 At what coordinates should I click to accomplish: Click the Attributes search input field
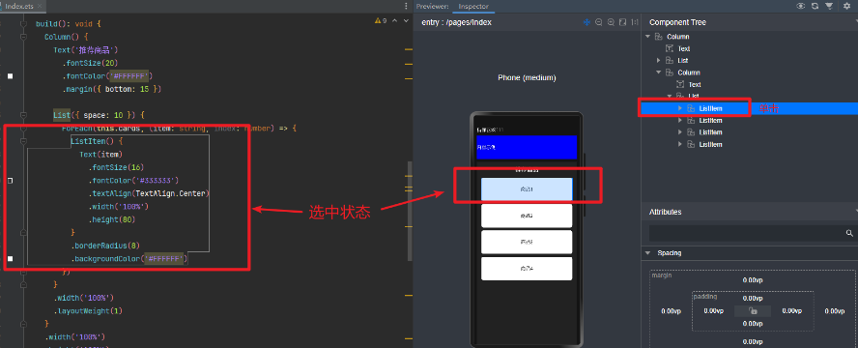point(753,234)
